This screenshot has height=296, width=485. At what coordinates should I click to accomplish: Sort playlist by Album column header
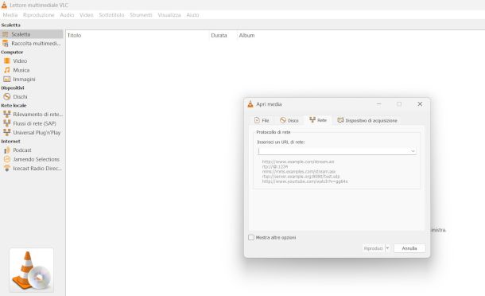pyautogui.click(x=246, y=35)
